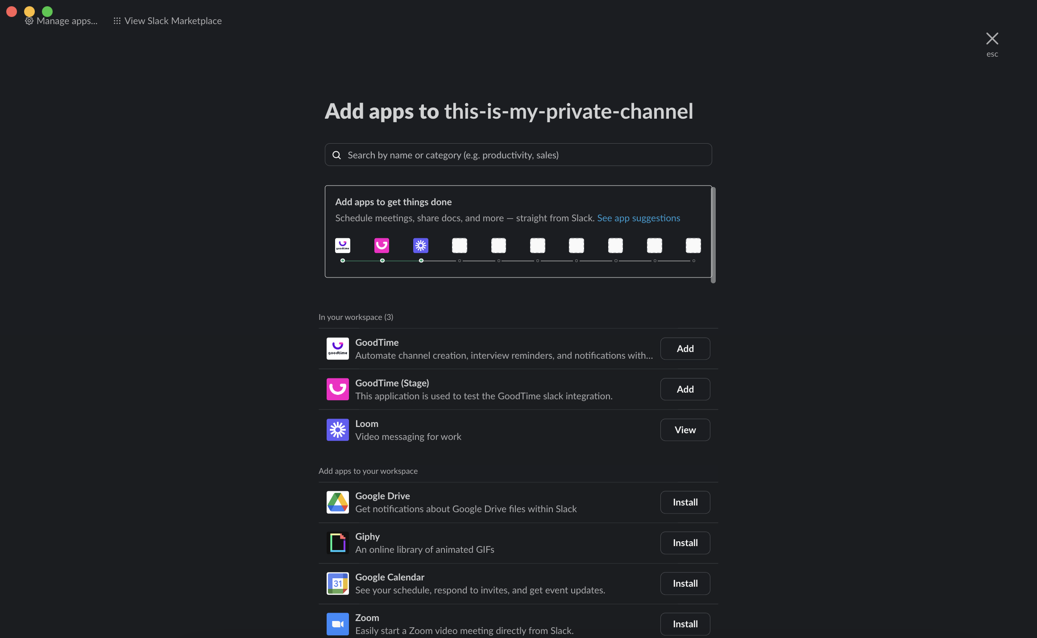Close the dialog with the X button
The image size is (1037, 638).
[x=991, y=39]
